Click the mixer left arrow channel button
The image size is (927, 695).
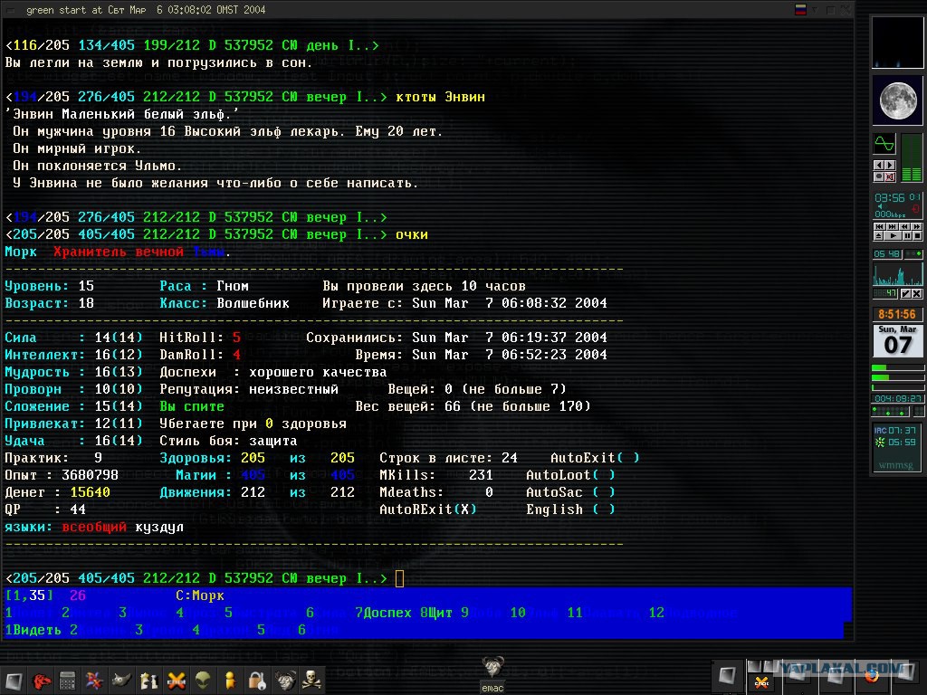[878, 165]
